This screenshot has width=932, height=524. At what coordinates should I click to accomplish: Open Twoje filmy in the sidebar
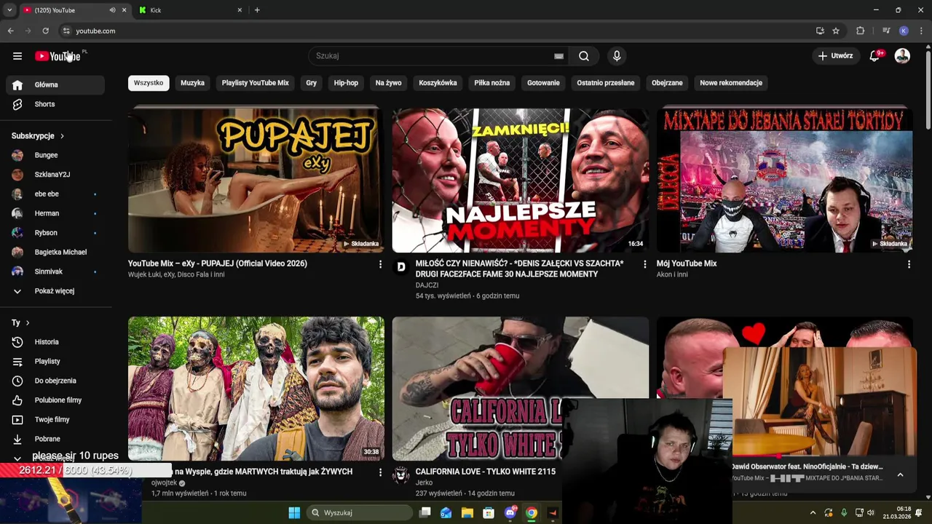55,419
